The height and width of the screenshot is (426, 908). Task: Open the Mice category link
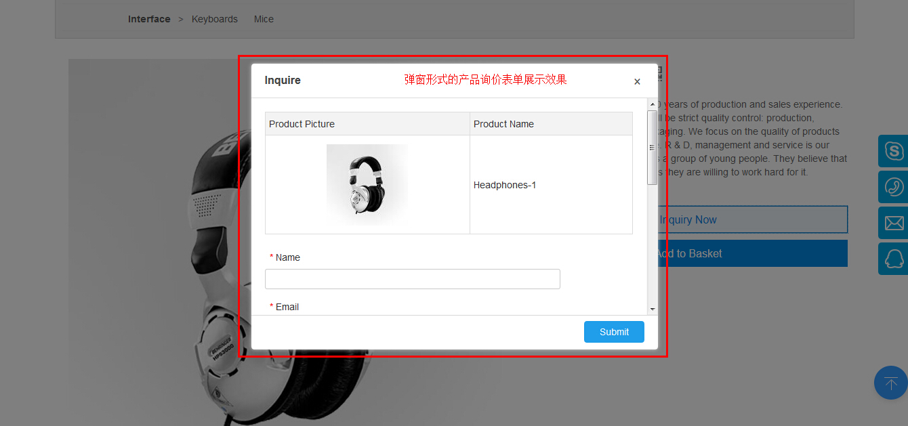coord(264,19)
